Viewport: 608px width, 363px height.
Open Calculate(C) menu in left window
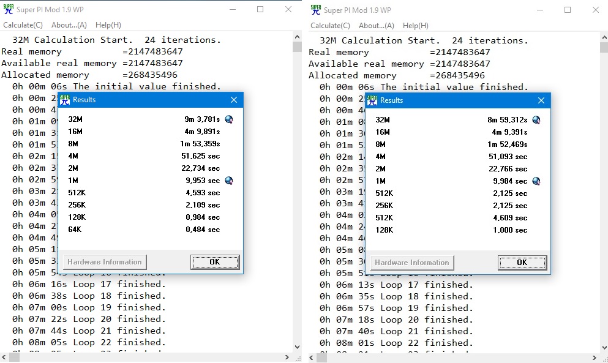click(23, 25)
